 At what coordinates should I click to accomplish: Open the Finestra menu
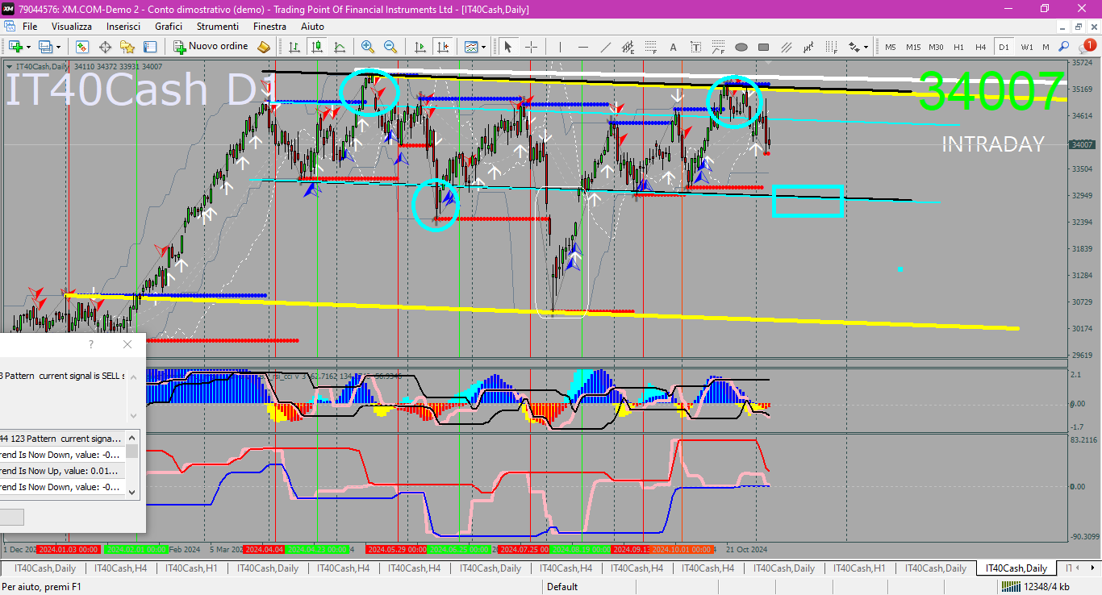pos(269,27)
